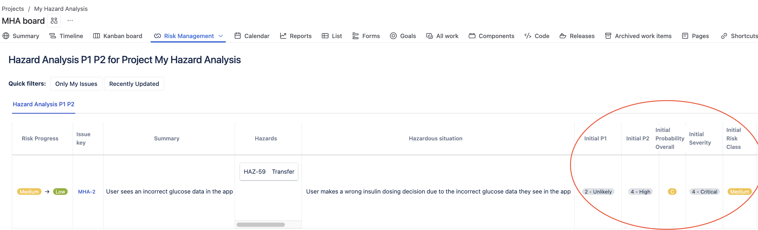Click the Risk Progress column header
The width and height of the screenshot is (758, 230).
point(40,139)
